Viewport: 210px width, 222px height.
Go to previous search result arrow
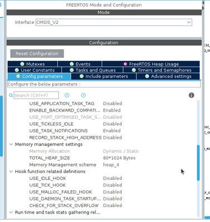coord(67,95)
